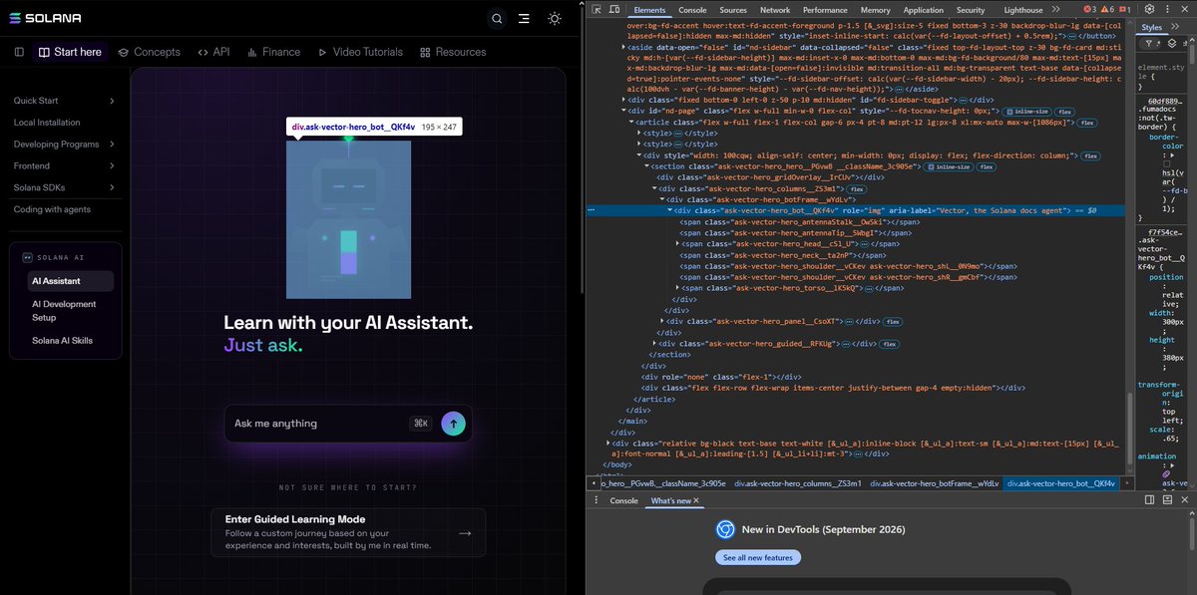Viewport: 1197px width, 595px height.
Task: Toggle the device toolbar in DevTools
Action: click(612, 9)
